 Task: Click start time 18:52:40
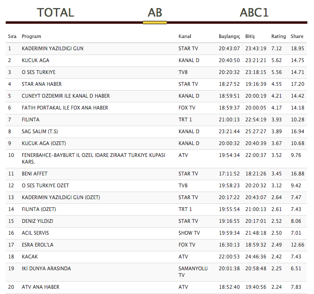(x=229, y=287)
